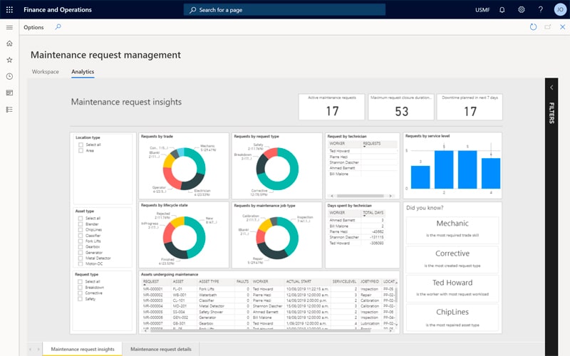Open Workspaces icon in sidebar
The width and height of the screenshot is (570, 356).
point(9,93)
